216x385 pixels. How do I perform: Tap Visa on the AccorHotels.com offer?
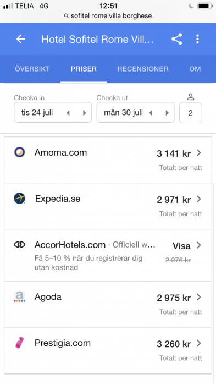[181, 246]
